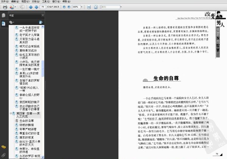Image resolution: width=227 pixels, height=159 pixels.
Task: Click the zoom out button
Action: pos(64,7)
